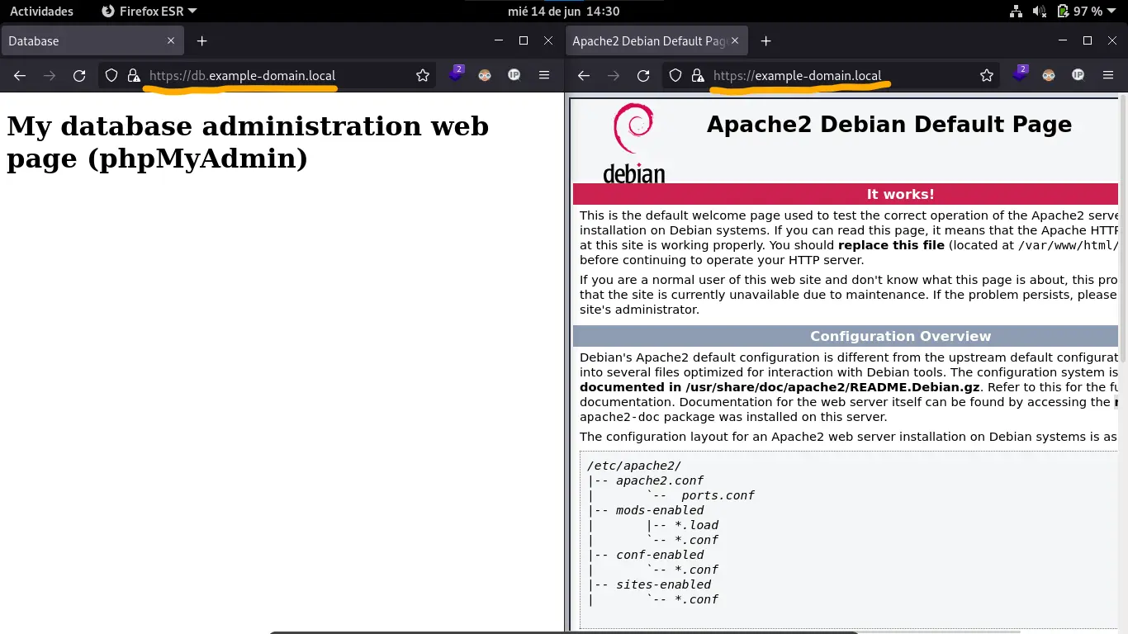
Task: Close the Database tab
Action: (171, 40)
